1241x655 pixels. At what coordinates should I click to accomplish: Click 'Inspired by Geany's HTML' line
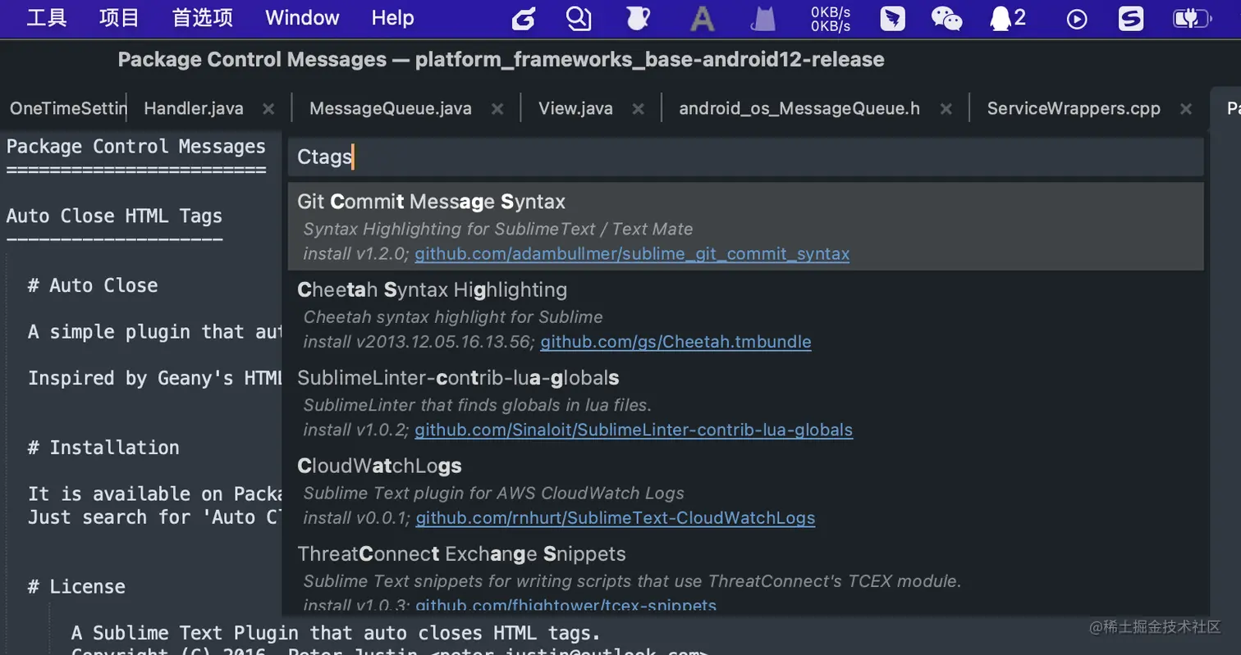(x=155, y=378)
